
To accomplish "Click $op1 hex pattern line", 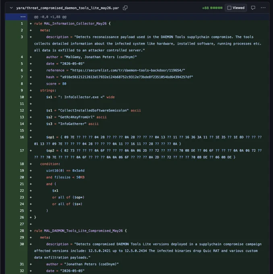I will [x=148, y=141].
